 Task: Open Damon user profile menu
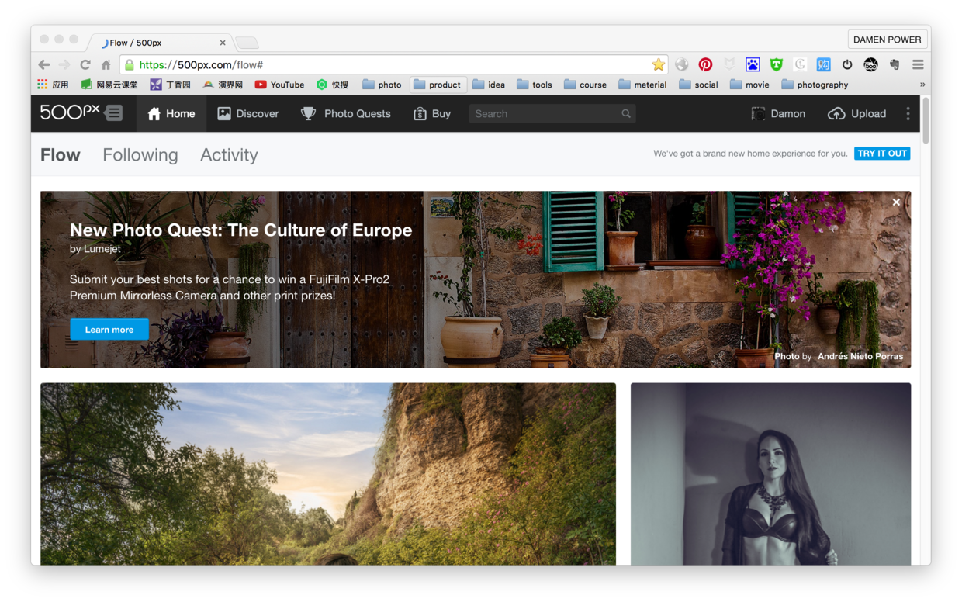coord(778,113)
